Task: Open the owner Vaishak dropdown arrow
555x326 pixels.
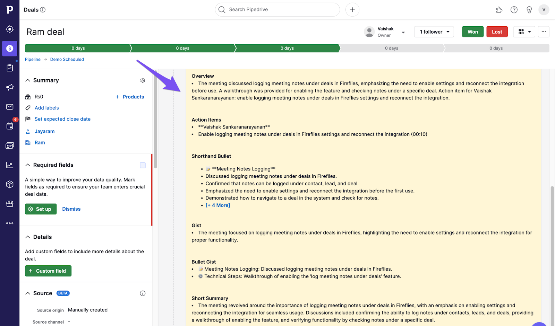Action: click(x=403, y=32)
